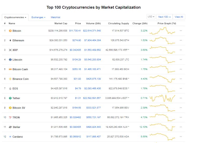
Task: Click the XRP logo icon
Action: click(10, 50)
